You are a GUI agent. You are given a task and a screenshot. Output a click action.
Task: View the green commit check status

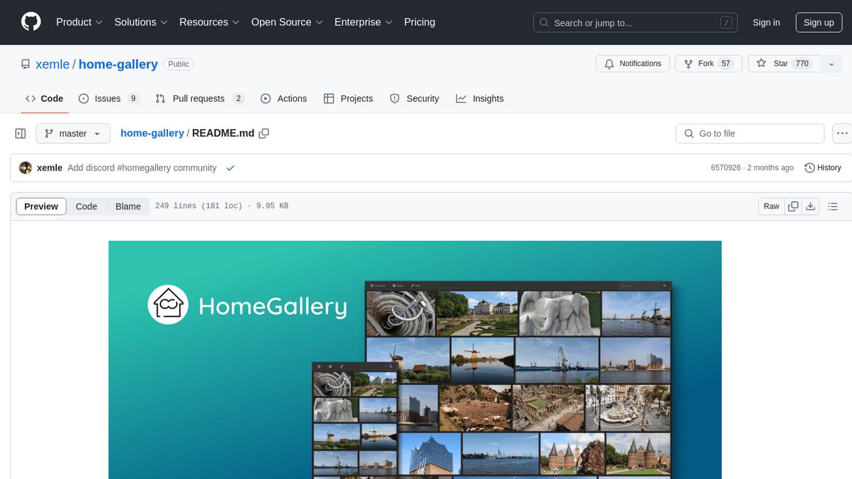231,168
